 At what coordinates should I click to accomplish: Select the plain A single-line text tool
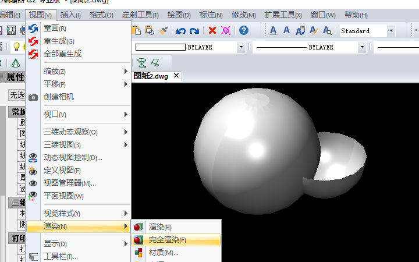286,30
